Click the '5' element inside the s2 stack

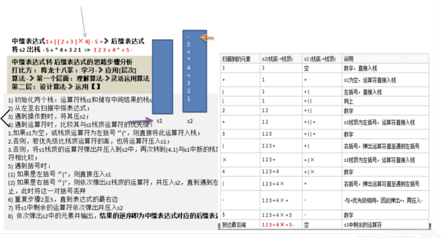189,44
